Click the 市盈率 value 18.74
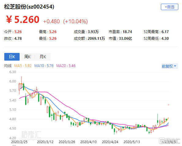This screenshot has width=182, height=146. pyautogui.click(x=127, y=32)
